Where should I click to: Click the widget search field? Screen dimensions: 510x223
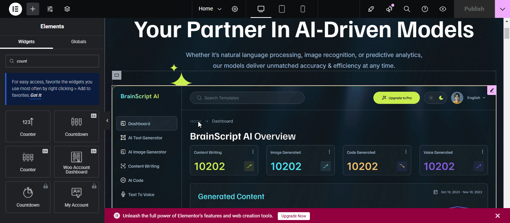click(52, 61)
